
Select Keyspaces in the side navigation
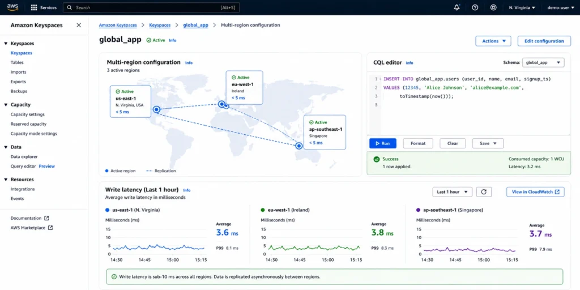22,53
